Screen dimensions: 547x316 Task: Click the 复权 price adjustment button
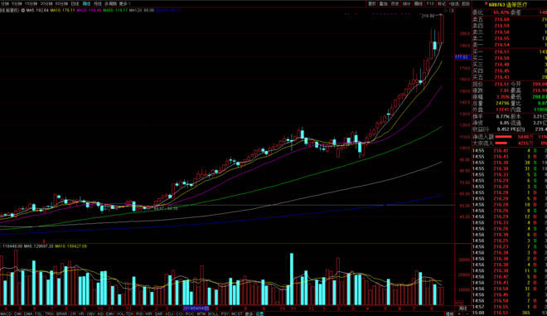click(x=372, y=3)
